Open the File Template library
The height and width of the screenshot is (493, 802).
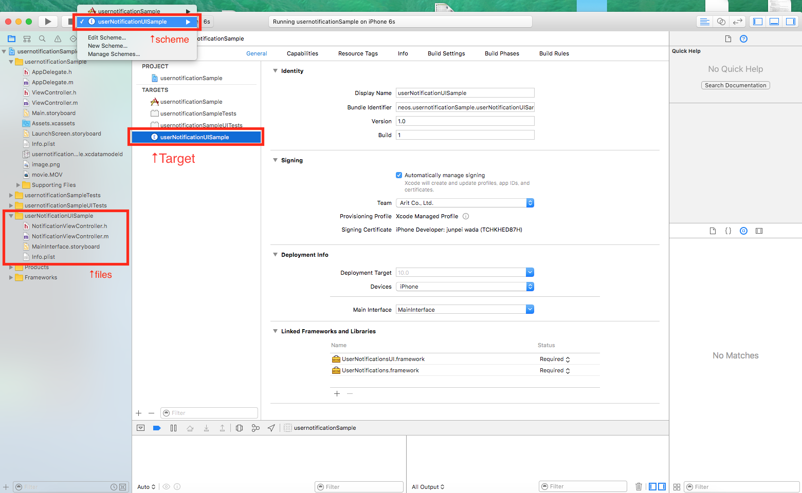pos(713,231)
